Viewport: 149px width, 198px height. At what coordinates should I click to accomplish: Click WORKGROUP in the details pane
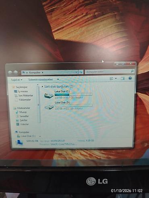coord(58,141)
